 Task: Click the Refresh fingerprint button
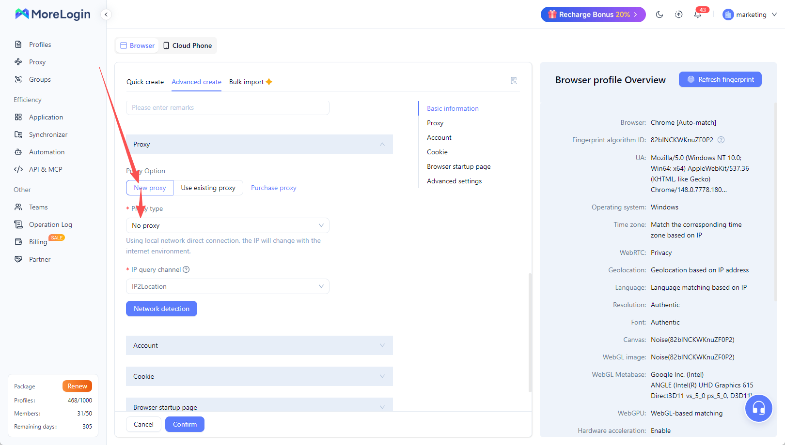[720, 79]
